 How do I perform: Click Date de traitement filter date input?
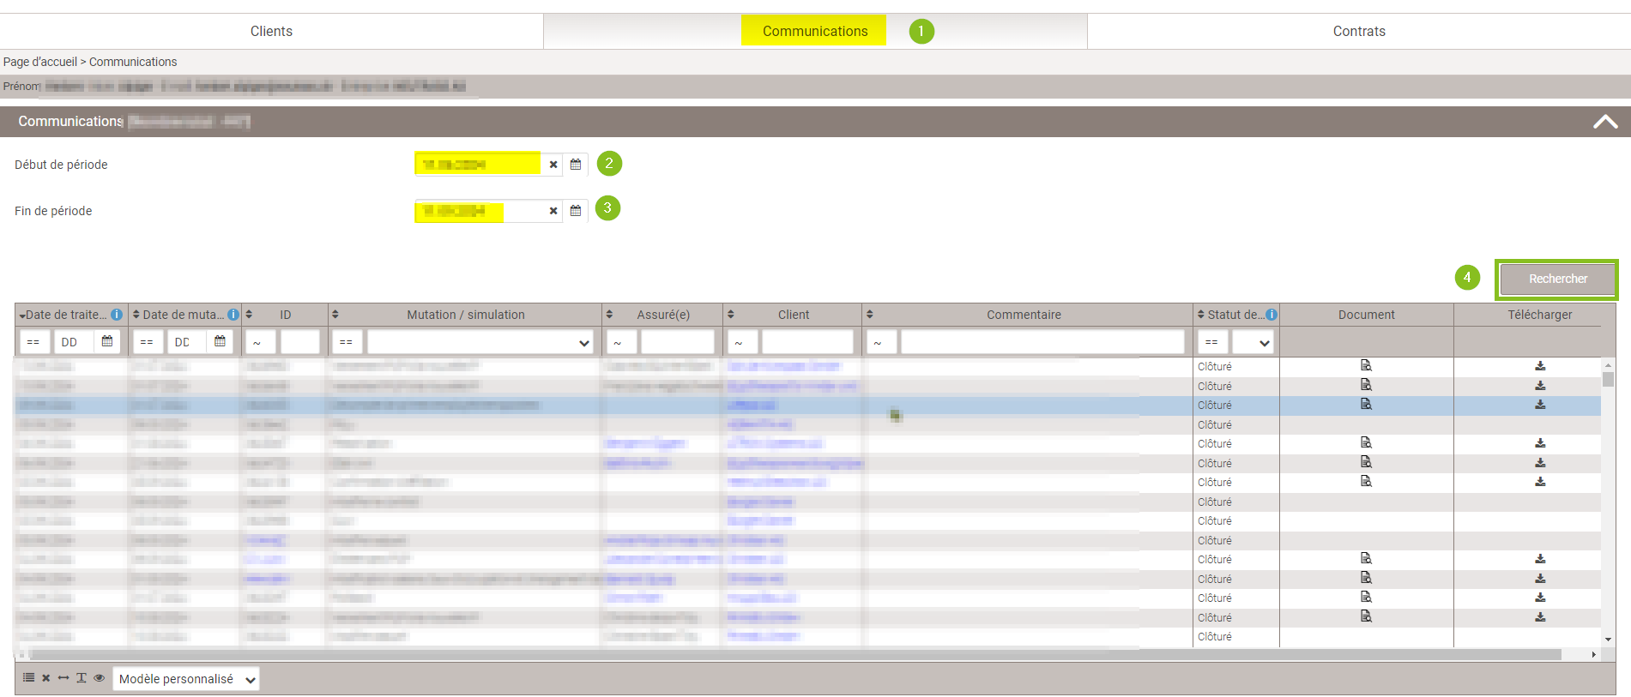point(74,342)
